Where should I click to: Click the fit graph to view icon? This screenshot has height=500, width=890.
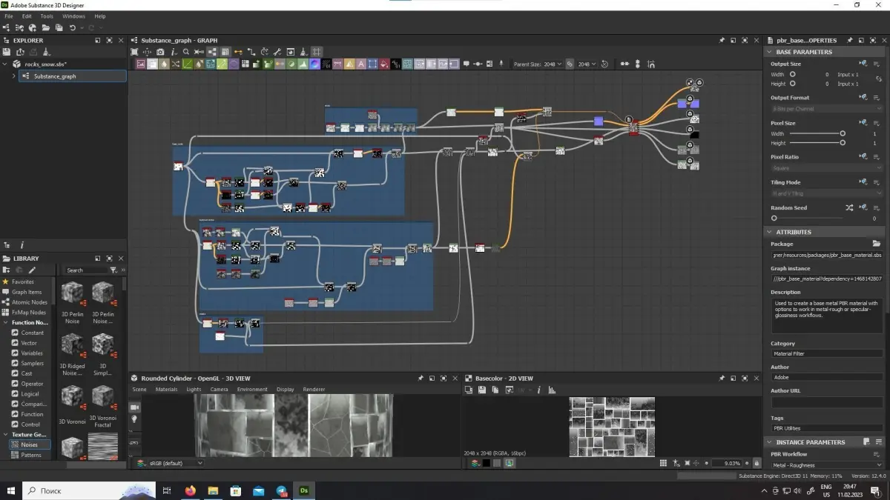pyautogui.click(x=134, y=52)
